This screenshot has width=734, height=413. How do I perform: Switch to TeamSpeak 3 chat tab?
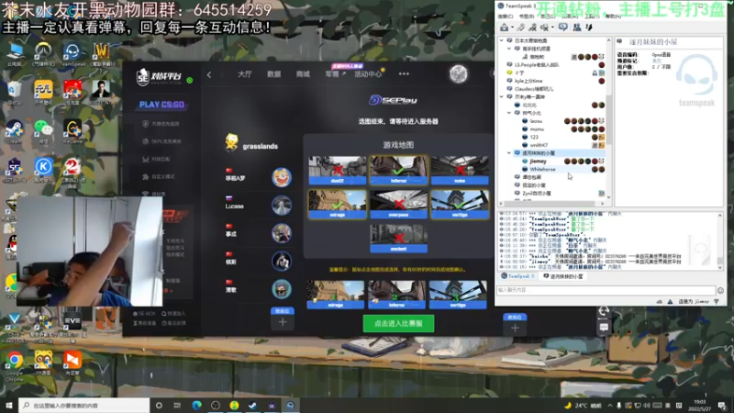pos(517,276)
